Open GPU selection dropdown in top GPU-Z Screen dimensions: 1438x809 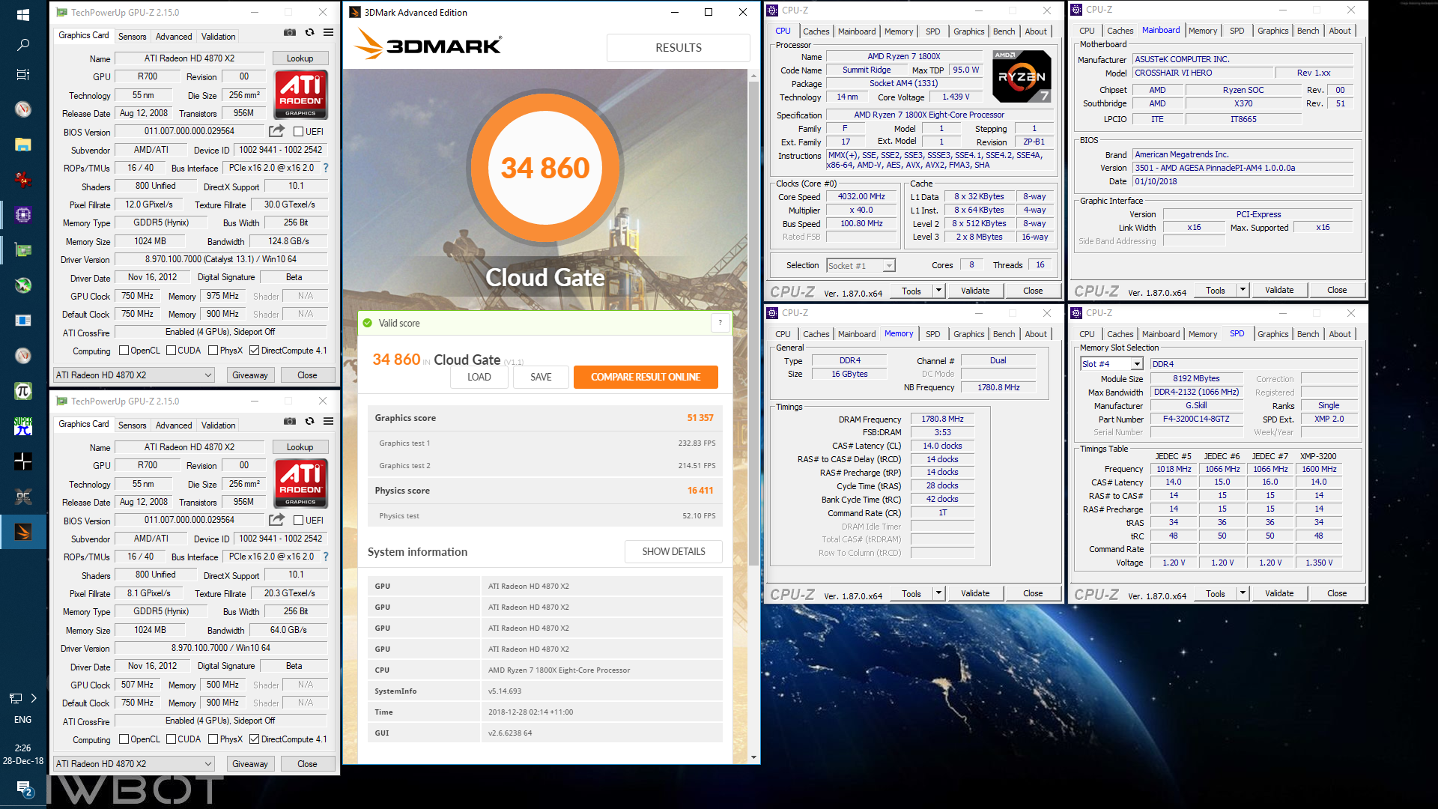[134, 375]
